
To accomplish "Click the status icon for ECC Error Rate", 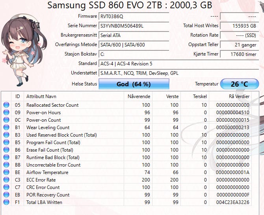I will coord(6,180).
